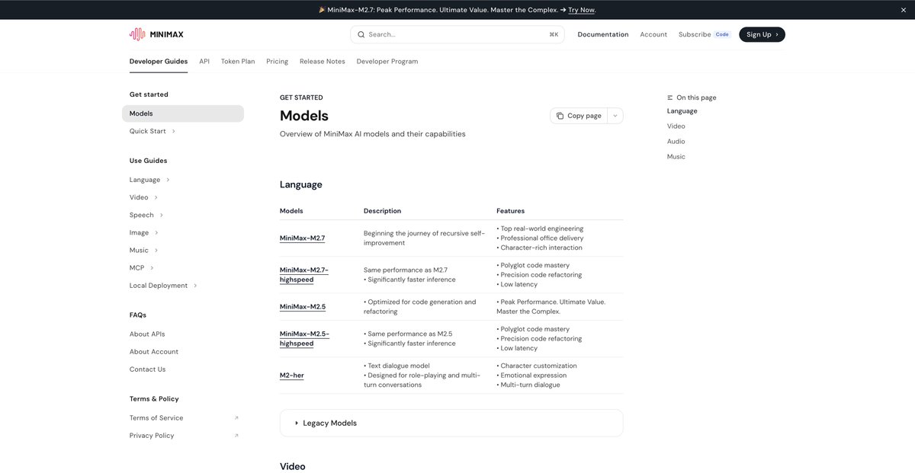Expand the Speech guide chevron
Image resolution: width=915 pixels, height=473 pixels.
pyautogui.click(x=161, y=215)
